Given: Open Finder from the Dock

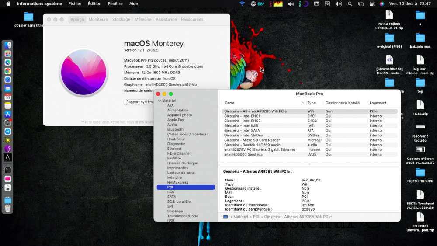Looking at the screenshot, I should tap(8, 45).
